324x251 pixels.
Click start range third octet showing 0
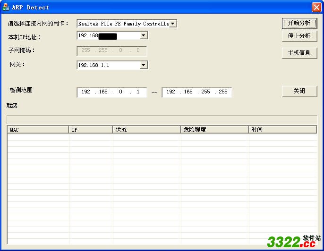[120, 92]
